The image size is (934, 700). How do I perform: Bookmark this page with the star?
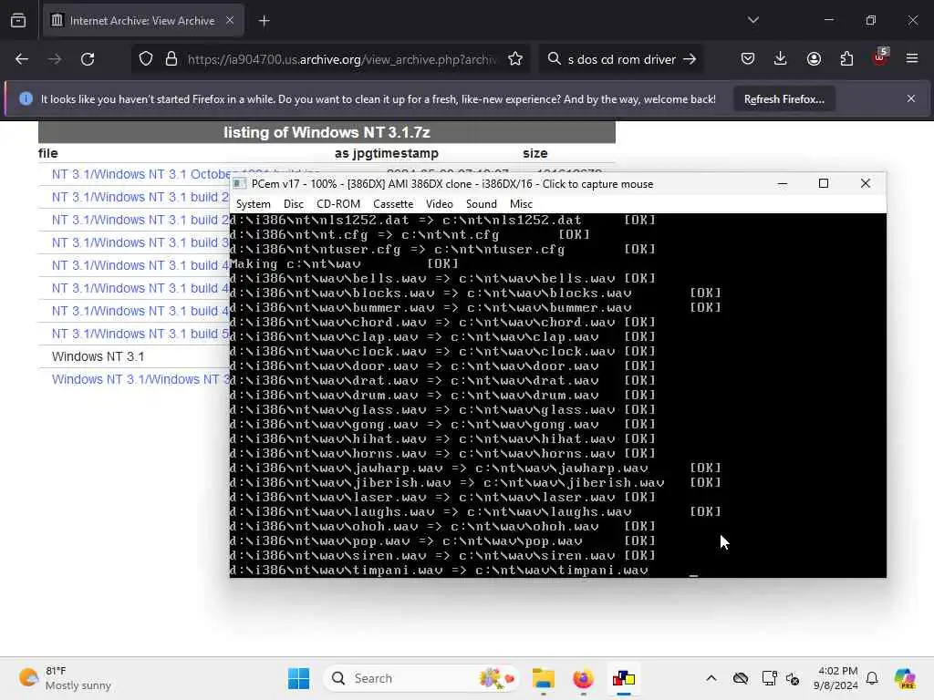pyautogui.click(x=515, y=59)
